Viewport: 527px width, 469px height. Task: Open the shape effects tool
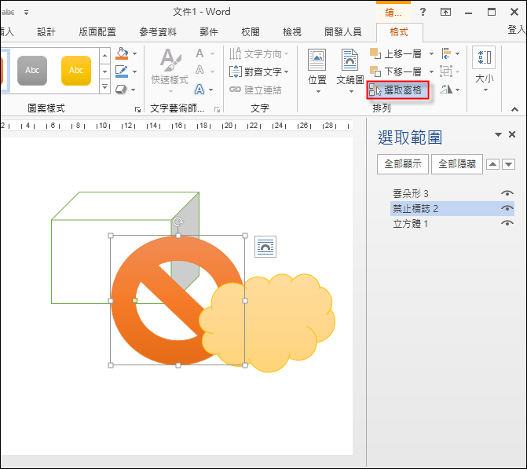[x=121, y=90]
